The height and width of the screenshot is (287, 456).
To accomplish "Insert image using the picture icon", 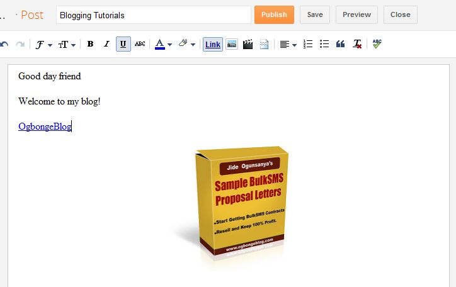I will pos(232,44).
